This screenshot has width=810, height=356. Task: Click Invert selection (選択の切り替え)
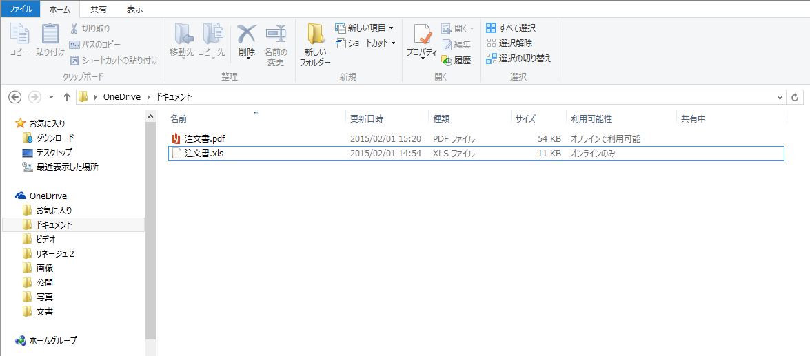click(x=518, y=59)
